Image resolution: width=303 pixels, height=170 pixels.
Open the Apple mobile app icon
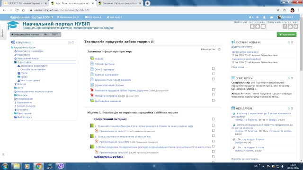click(x=252, y=26)
